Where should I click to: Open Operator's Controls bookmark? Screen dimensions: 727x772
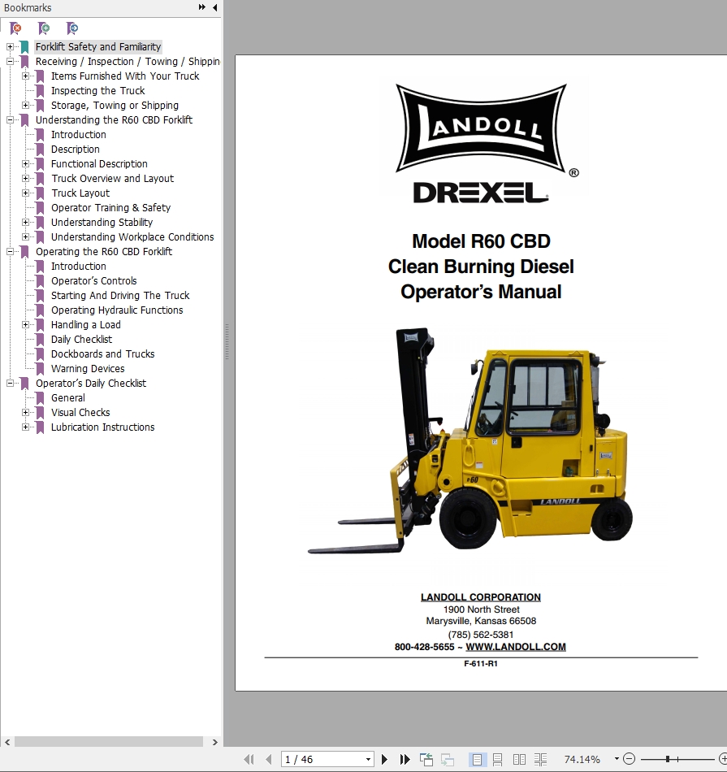[94, 280]
